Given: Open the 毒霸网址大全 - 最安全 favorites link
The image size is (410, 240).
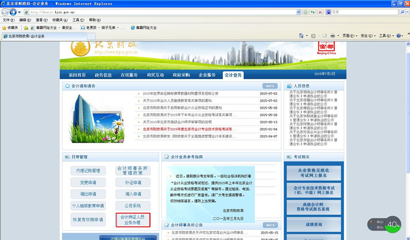Looking at the screenshot, I should pyautogui.click(x=54, y=27).
